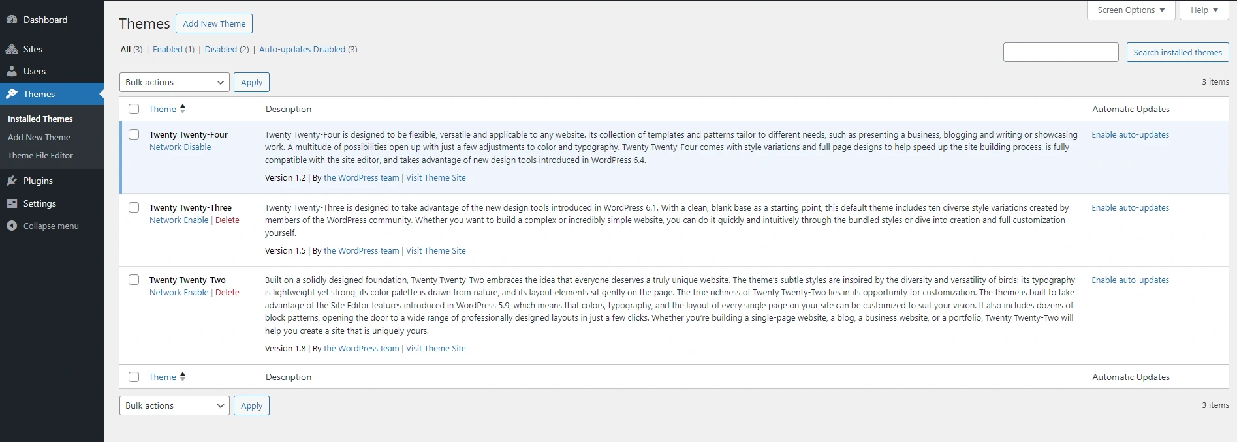This screenshot has height=442, width=1237.
Task: Check the select-all box in table footer
Action: click(x=134, y=377)
